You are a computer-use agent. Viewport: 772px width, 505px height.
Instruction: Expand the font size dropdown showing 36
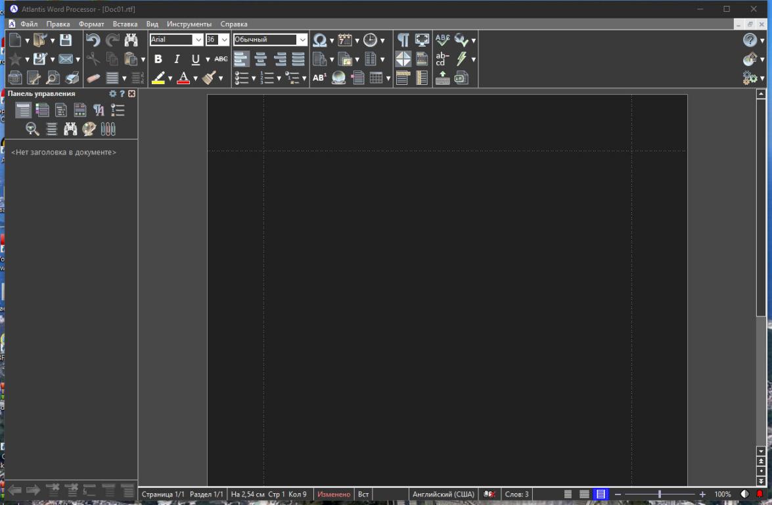pyautogui.click(x=224, y=39)
